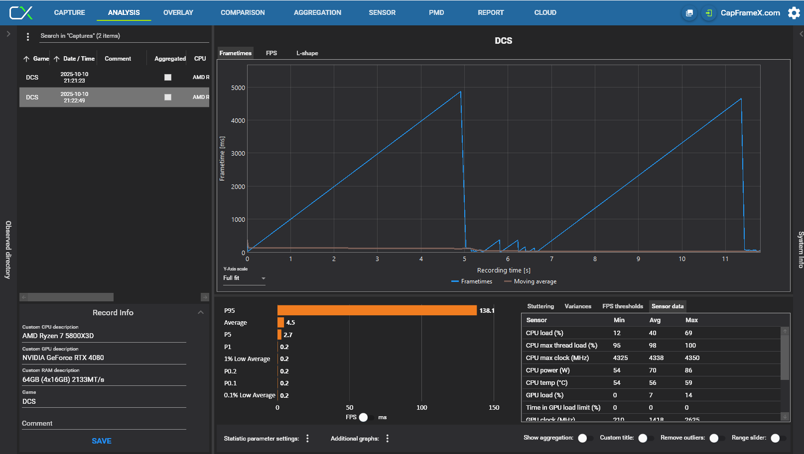Click the GPU load (%) sensor row
This screenshot has height=454, width=804.
tap(651, 395)
